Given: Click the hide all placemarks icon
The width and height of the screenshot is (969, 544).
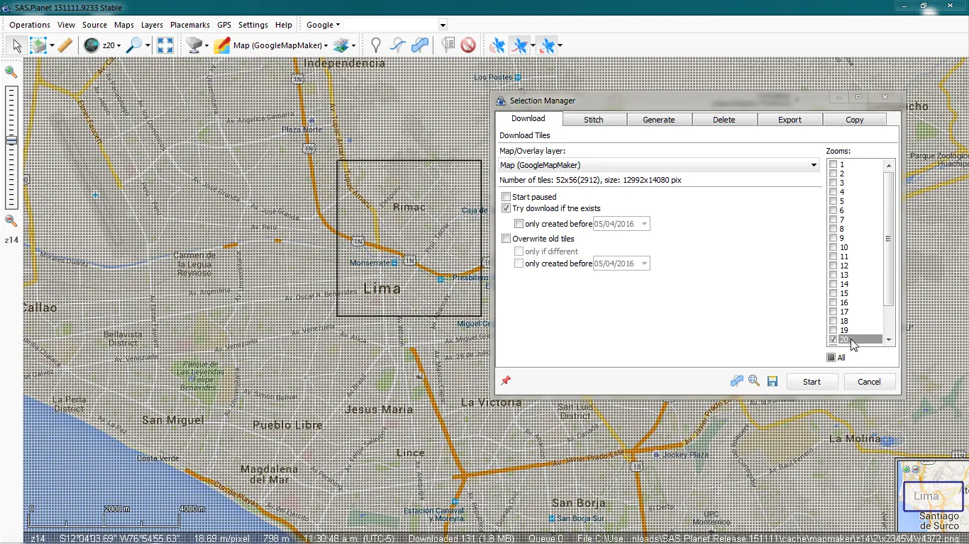Looking at the screenshot, I should click(468, 45).
